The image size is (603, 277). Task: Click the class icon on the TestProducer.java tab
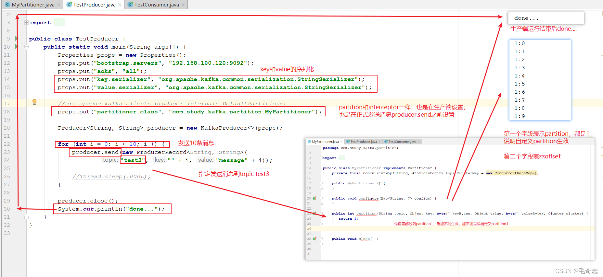pos(69,5)
